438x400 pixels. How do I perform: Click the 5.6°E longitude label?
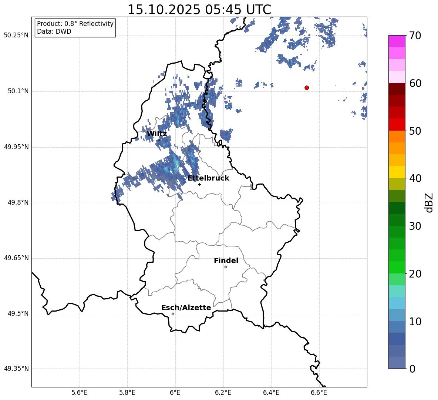pos(80,393)
